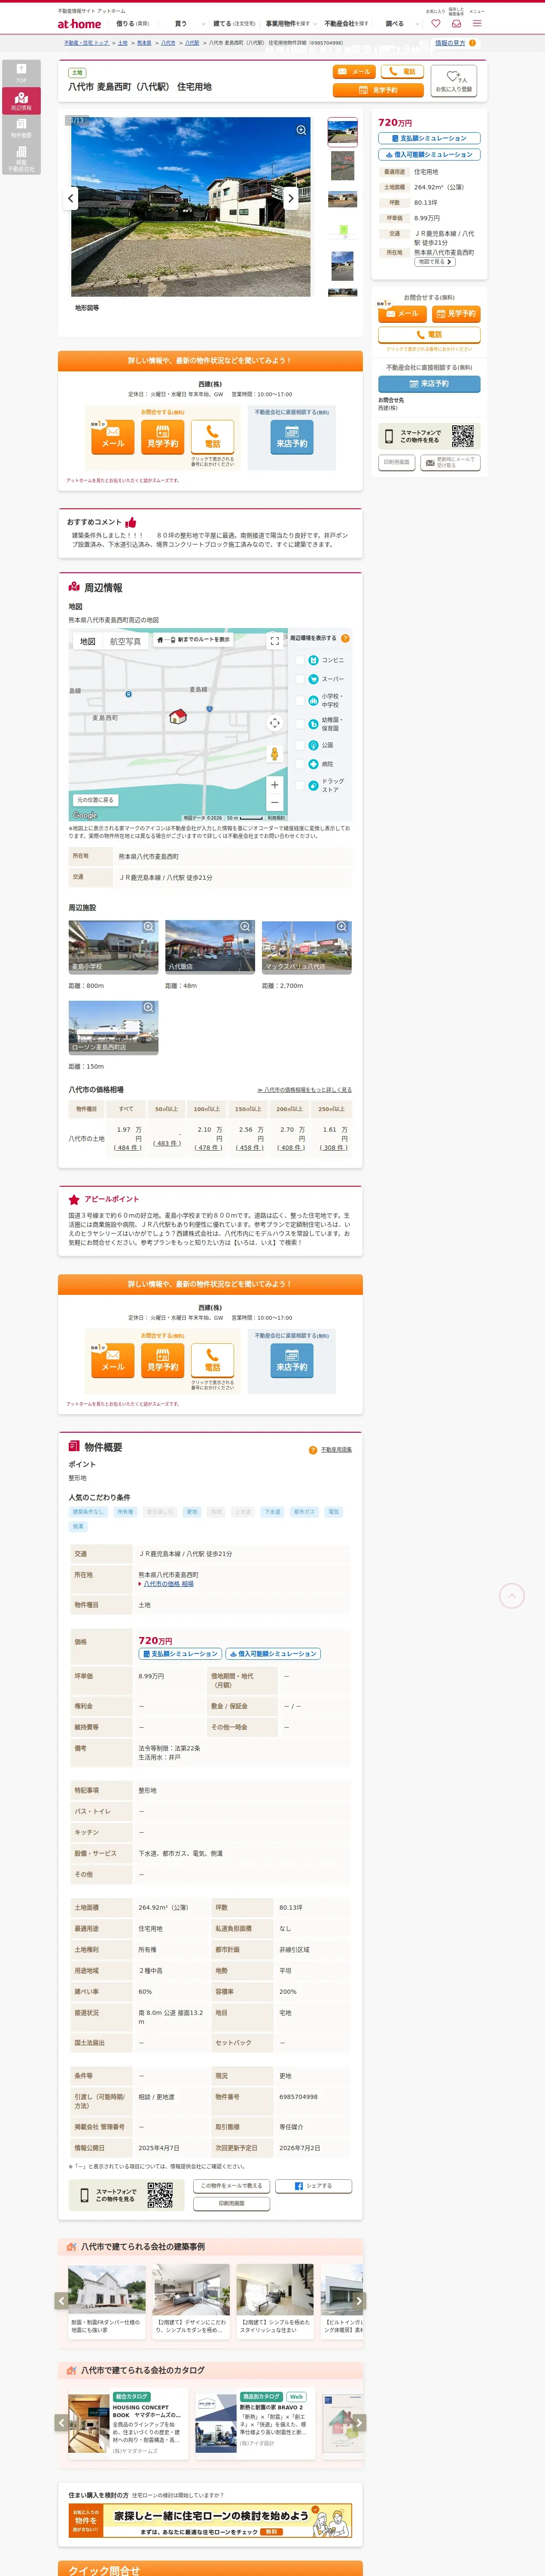Image resolution: width=545 pixels, height=2576 pixels.
Task: Open the favorites heart icon in header
Action: [x=435, y=23]
